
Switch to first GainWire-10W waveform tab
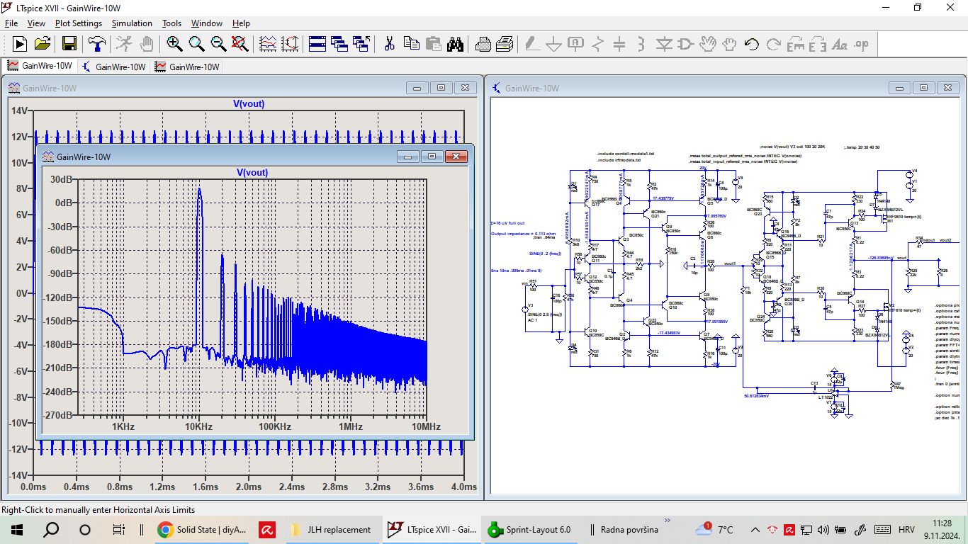(40, 67)
